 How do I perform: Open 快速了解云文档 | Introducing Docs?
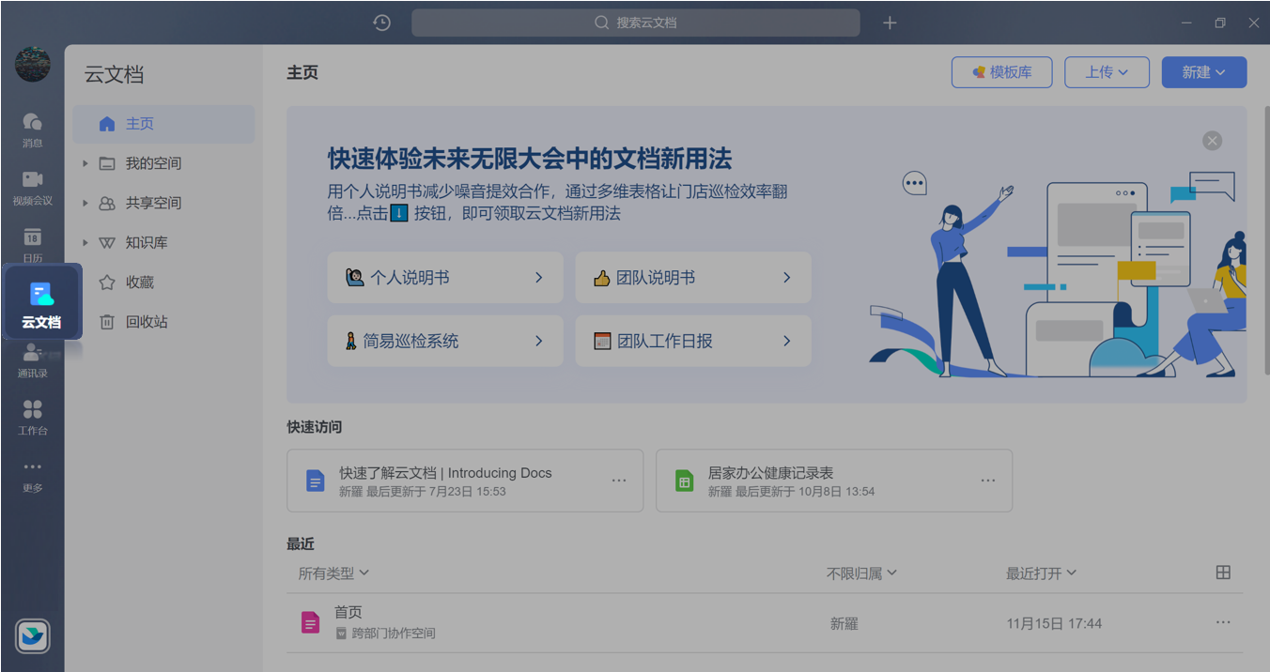[465, 481]
